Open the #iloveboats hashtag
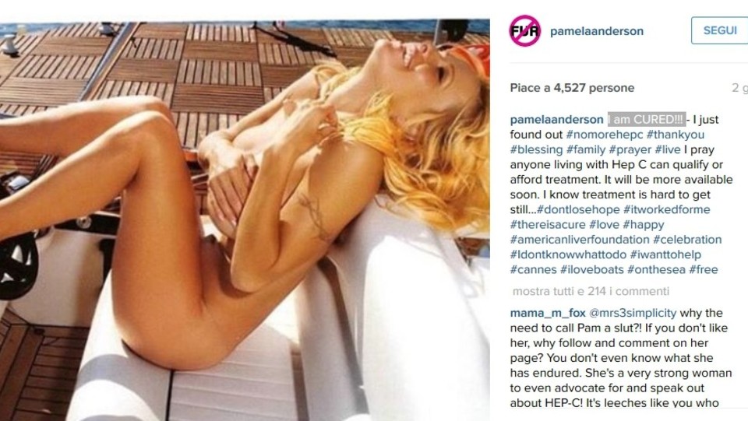The width and height of the screenshot is (748, 421). tap(592, 269)
